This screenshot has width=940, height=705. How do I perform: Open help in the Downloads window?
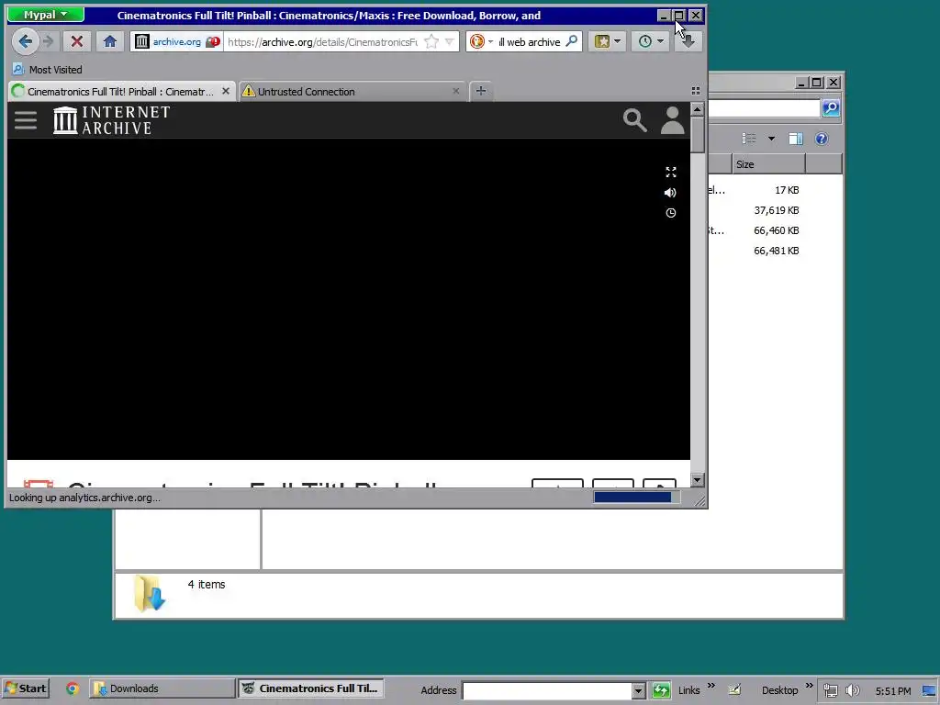pos(822,139)
